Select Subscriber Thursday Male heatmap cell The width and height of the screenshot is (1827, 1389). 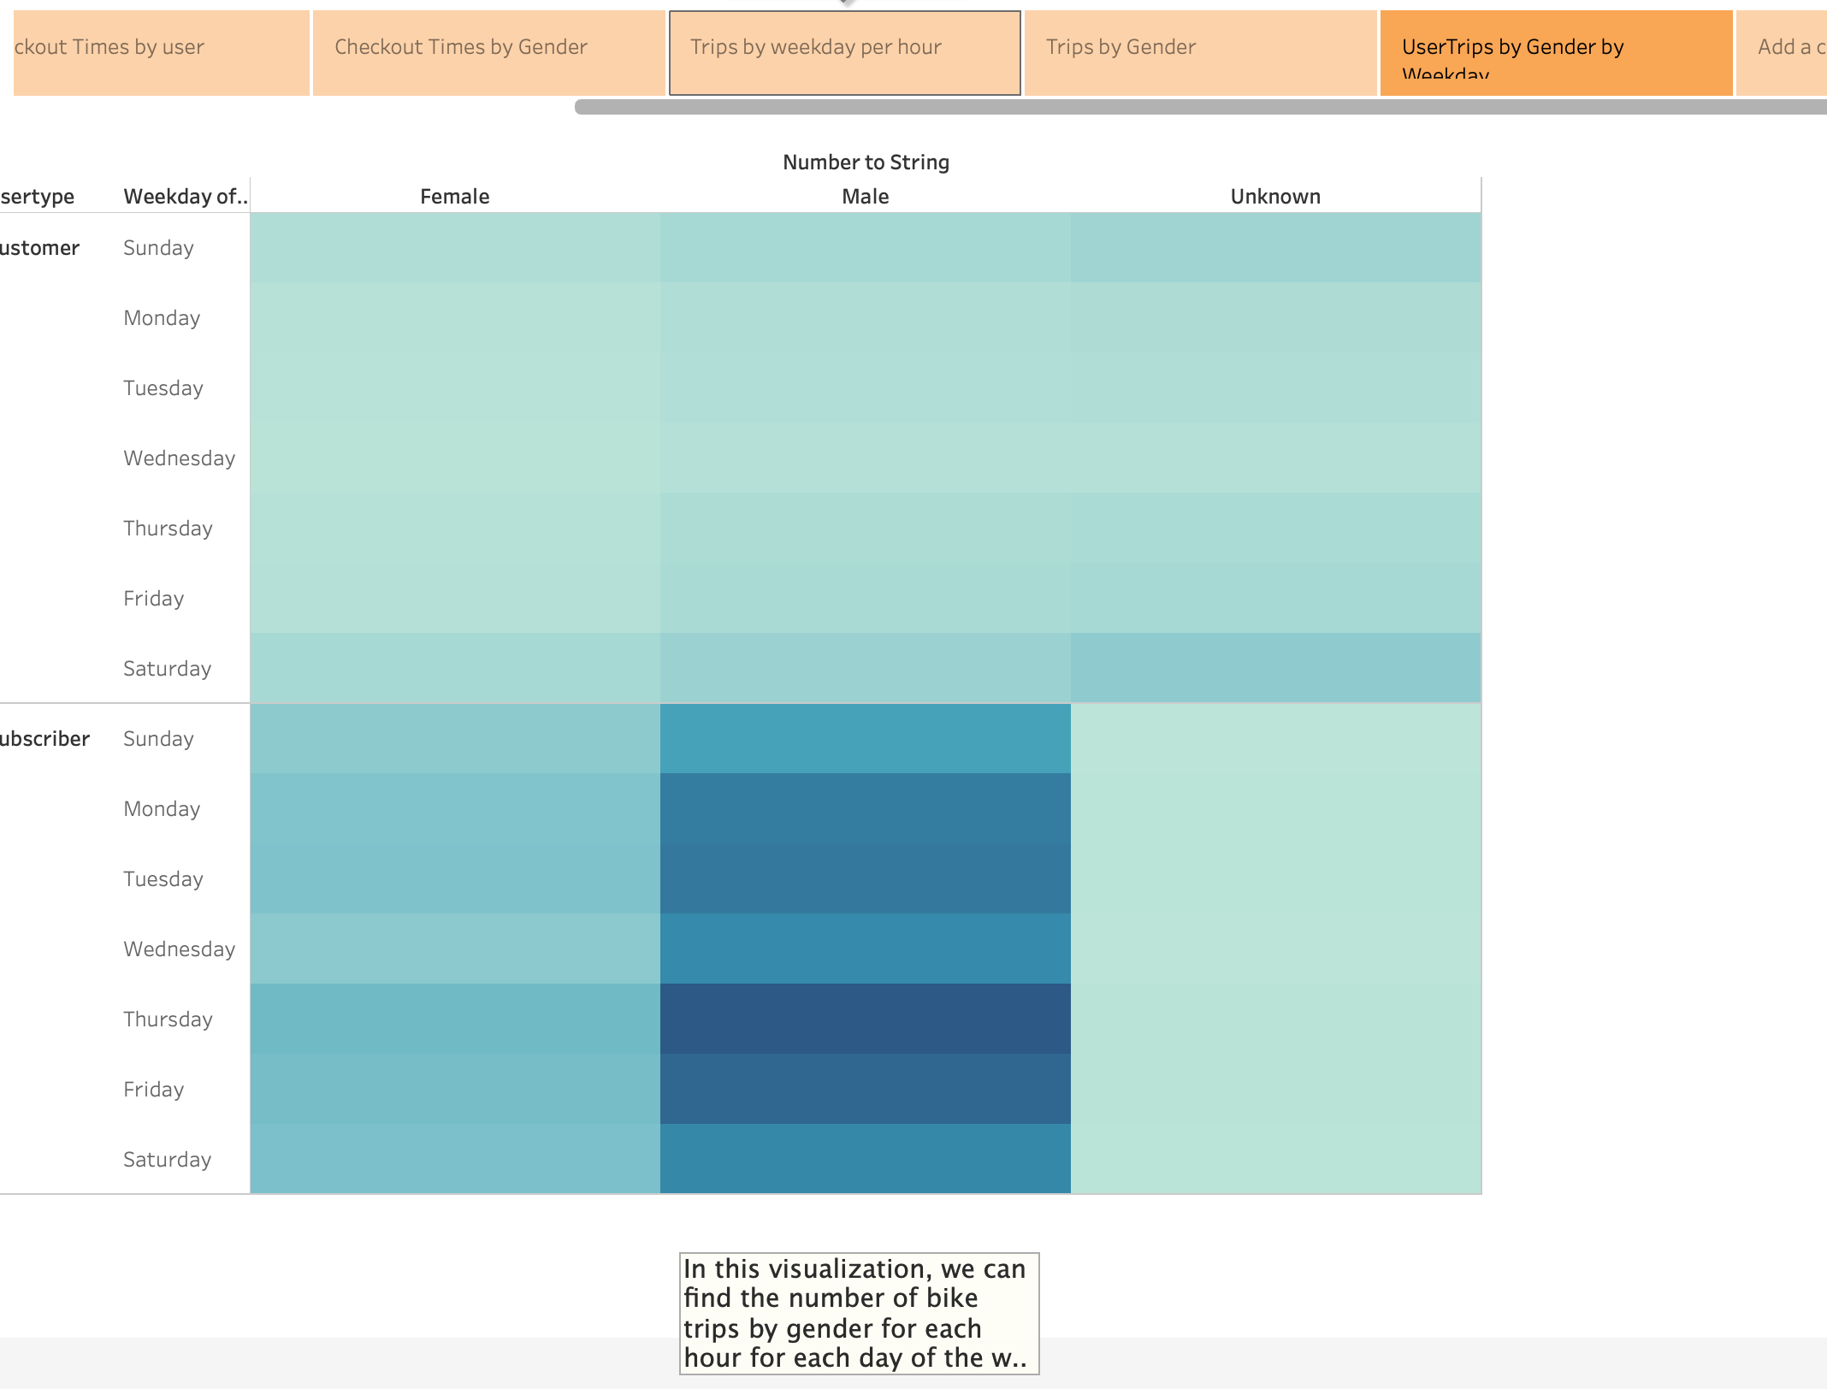tap(865, 1019)
